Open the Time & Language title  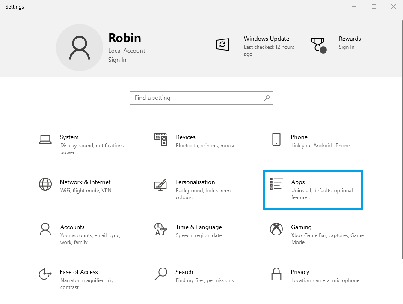[x=199, y=227]
